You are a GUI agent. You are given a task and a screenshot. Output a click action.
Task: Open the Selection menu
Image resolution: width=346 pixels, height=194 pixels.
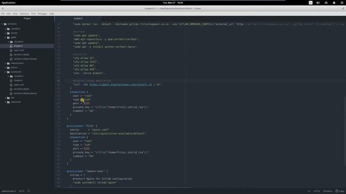tap(24, 13)
